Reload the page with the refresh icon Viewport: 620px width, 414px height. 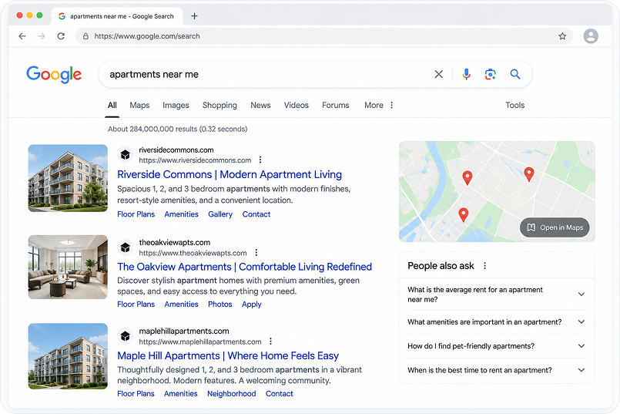coord(61,36)
